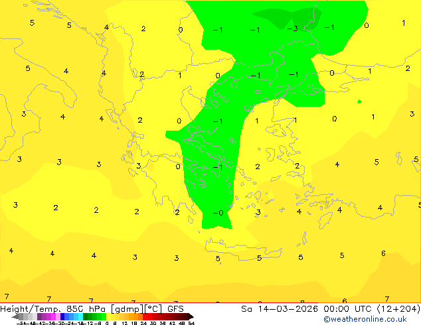Click the dark purple legend swatch
This screenshot has width=421, height=325.
[x=39, y=316]
